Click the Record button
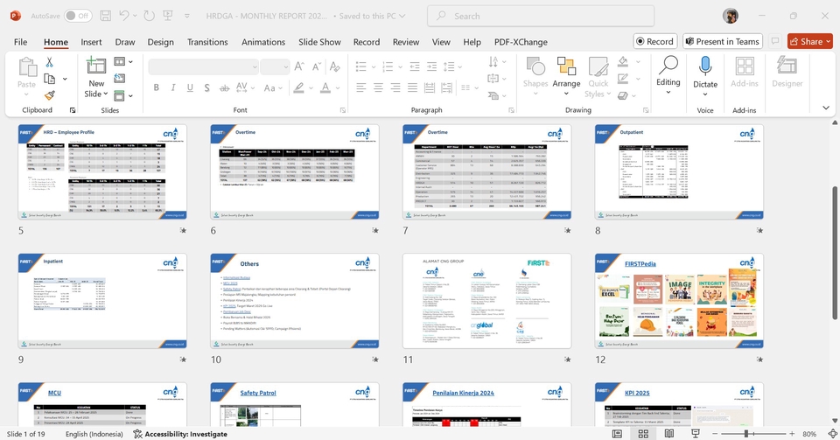The width and height of the screenshot is (840, 440). coord(654,41)
